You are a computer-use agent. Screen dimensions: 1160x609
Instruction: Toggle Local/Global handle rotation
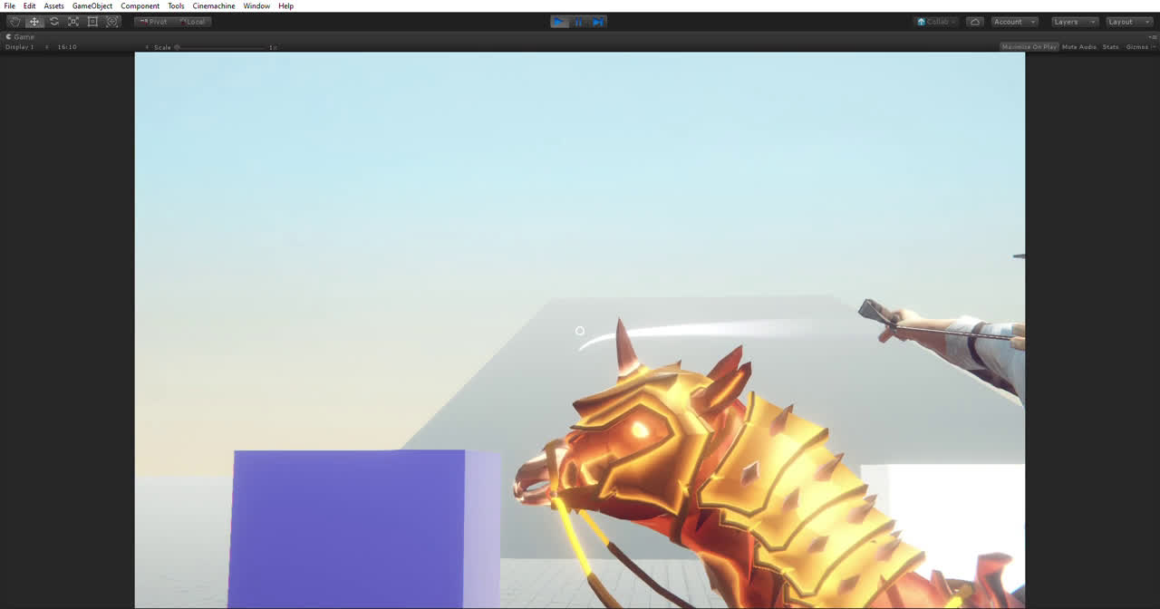coord(192,22)
